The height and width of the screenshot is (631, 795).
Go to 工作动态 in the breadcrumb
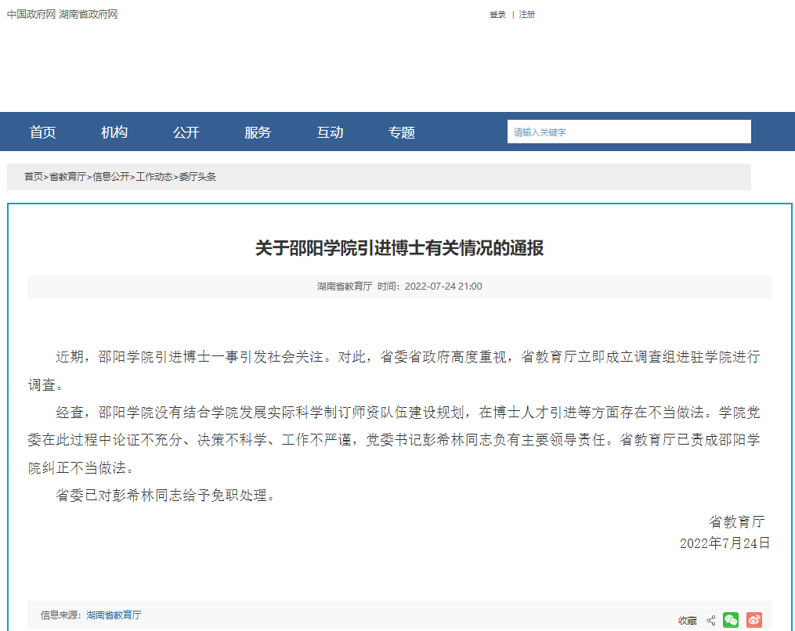(x=154, y=176)
